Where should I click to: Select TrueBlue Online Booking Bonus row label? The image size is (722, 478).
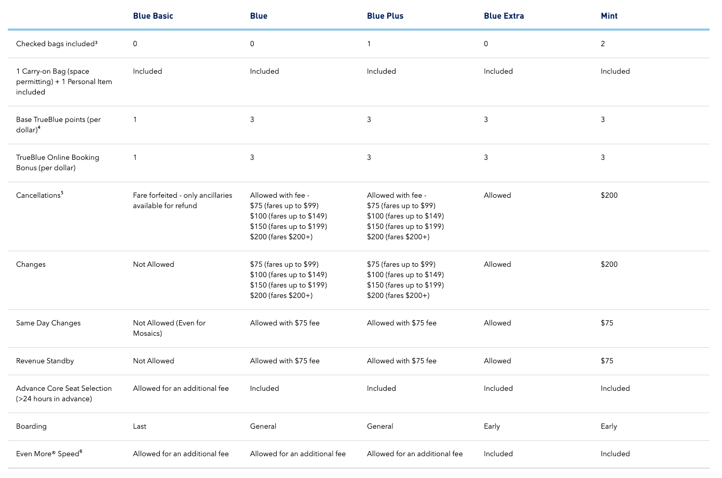(58, 162)
